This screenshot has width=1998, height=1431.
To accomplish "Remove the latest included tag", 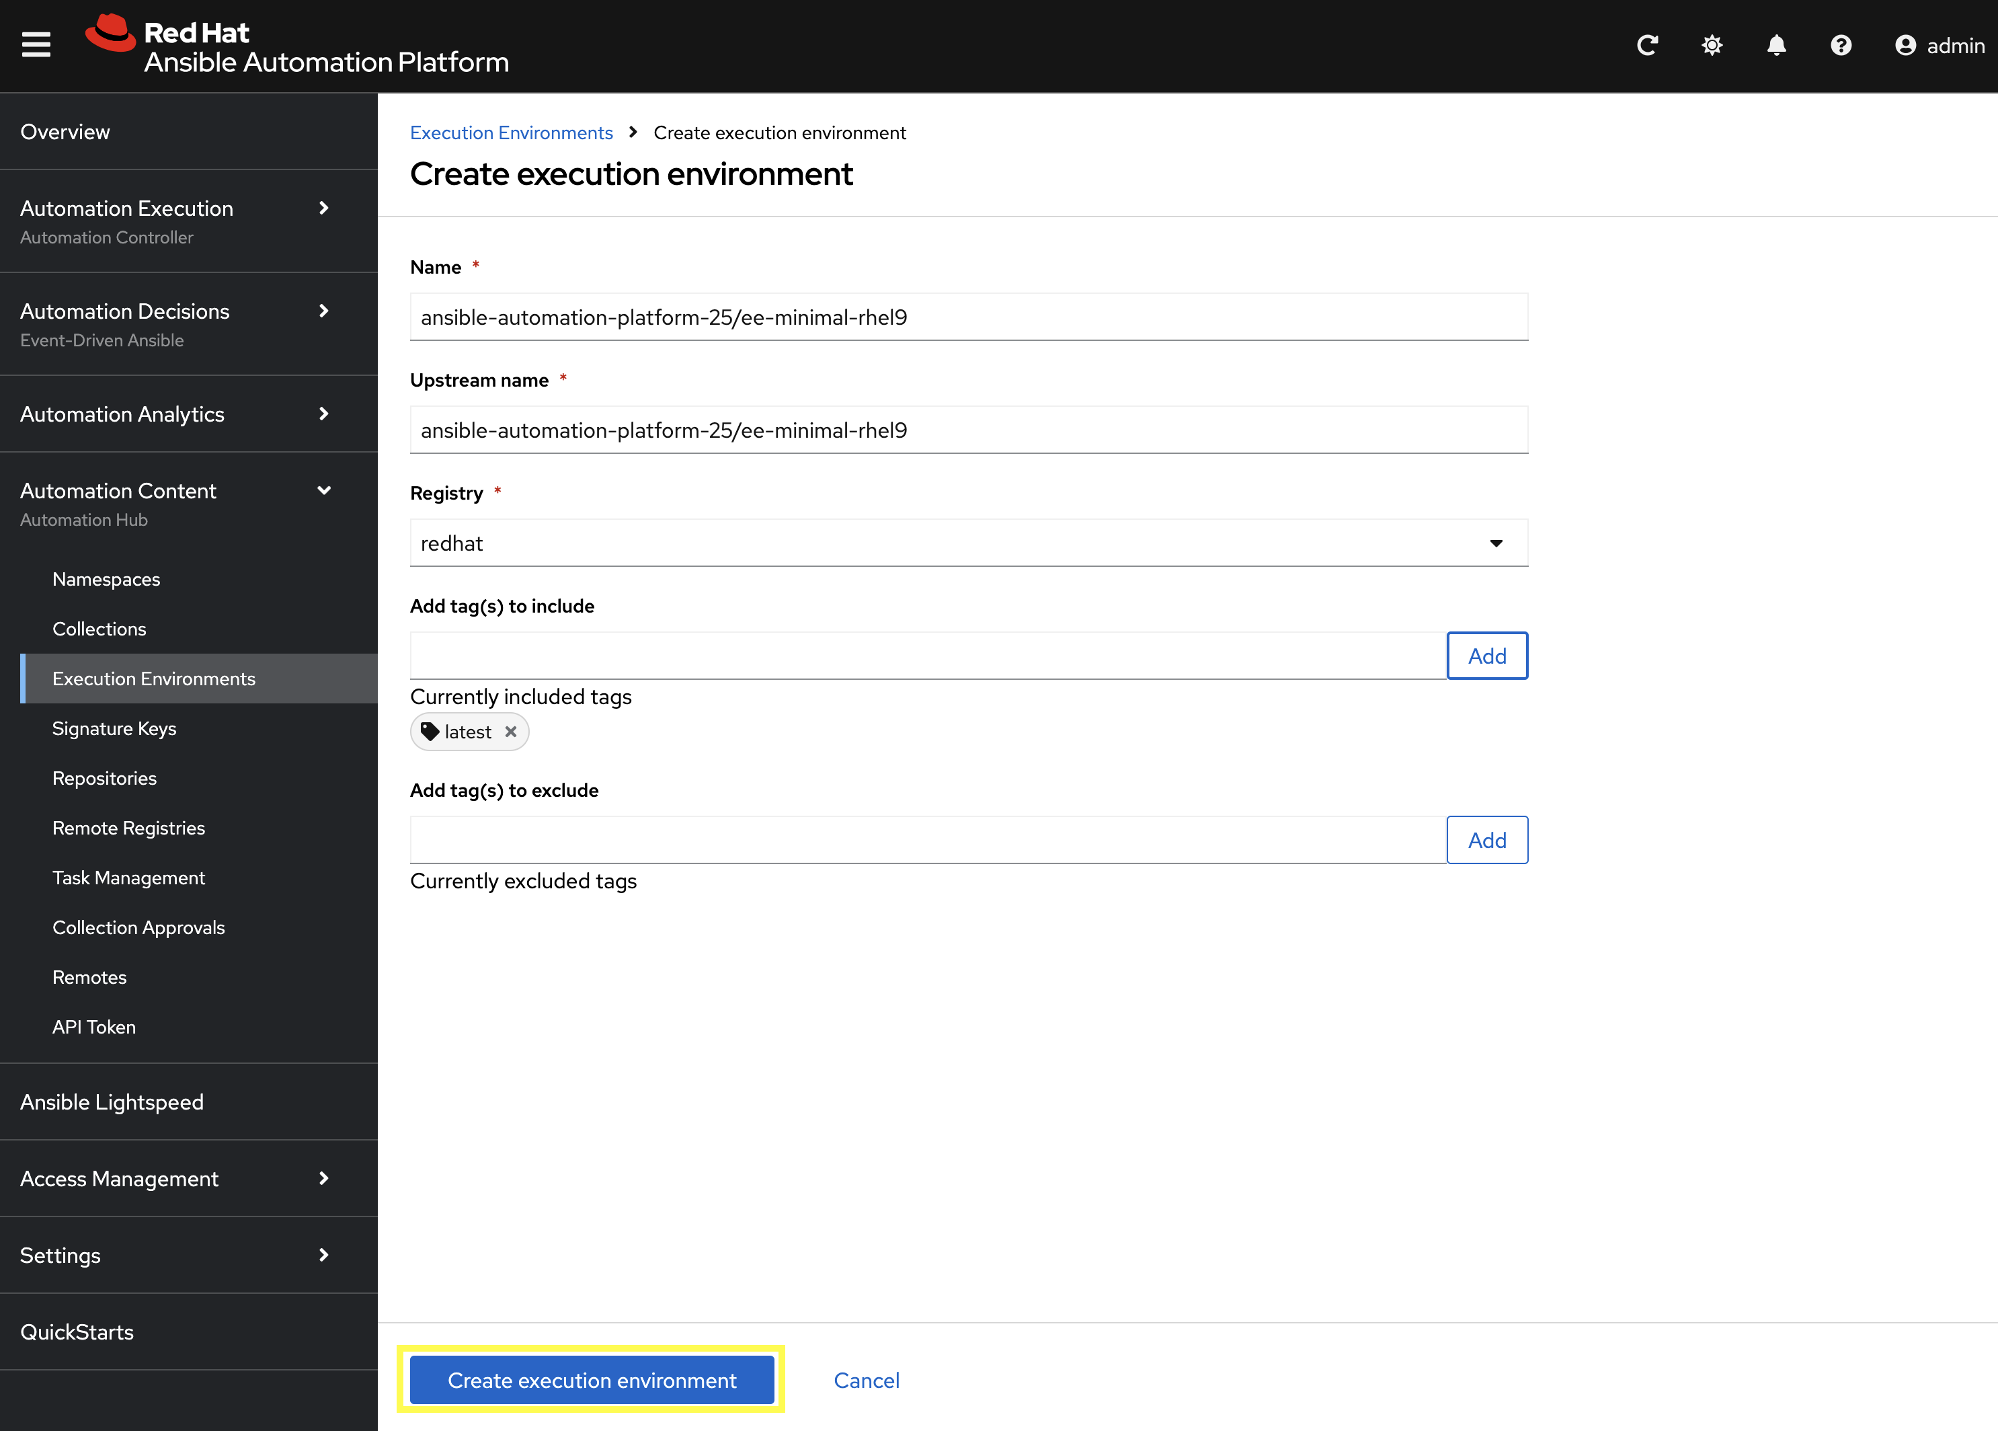I will tap(511, 732).
